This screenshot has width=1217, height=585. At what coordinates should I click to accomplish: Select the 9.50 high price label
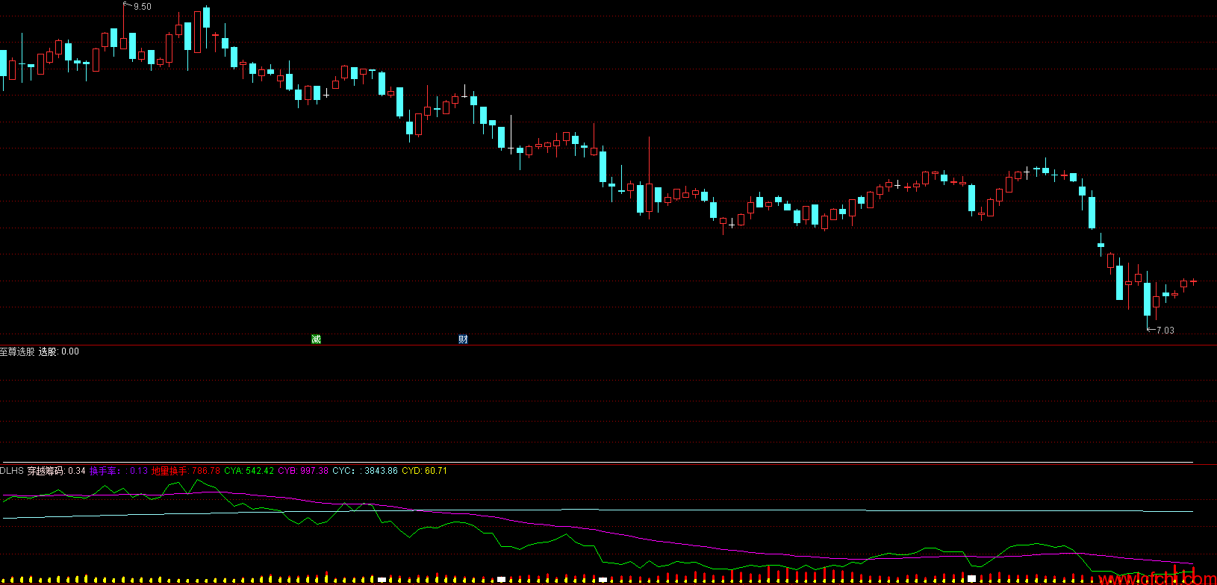point(143,7)
